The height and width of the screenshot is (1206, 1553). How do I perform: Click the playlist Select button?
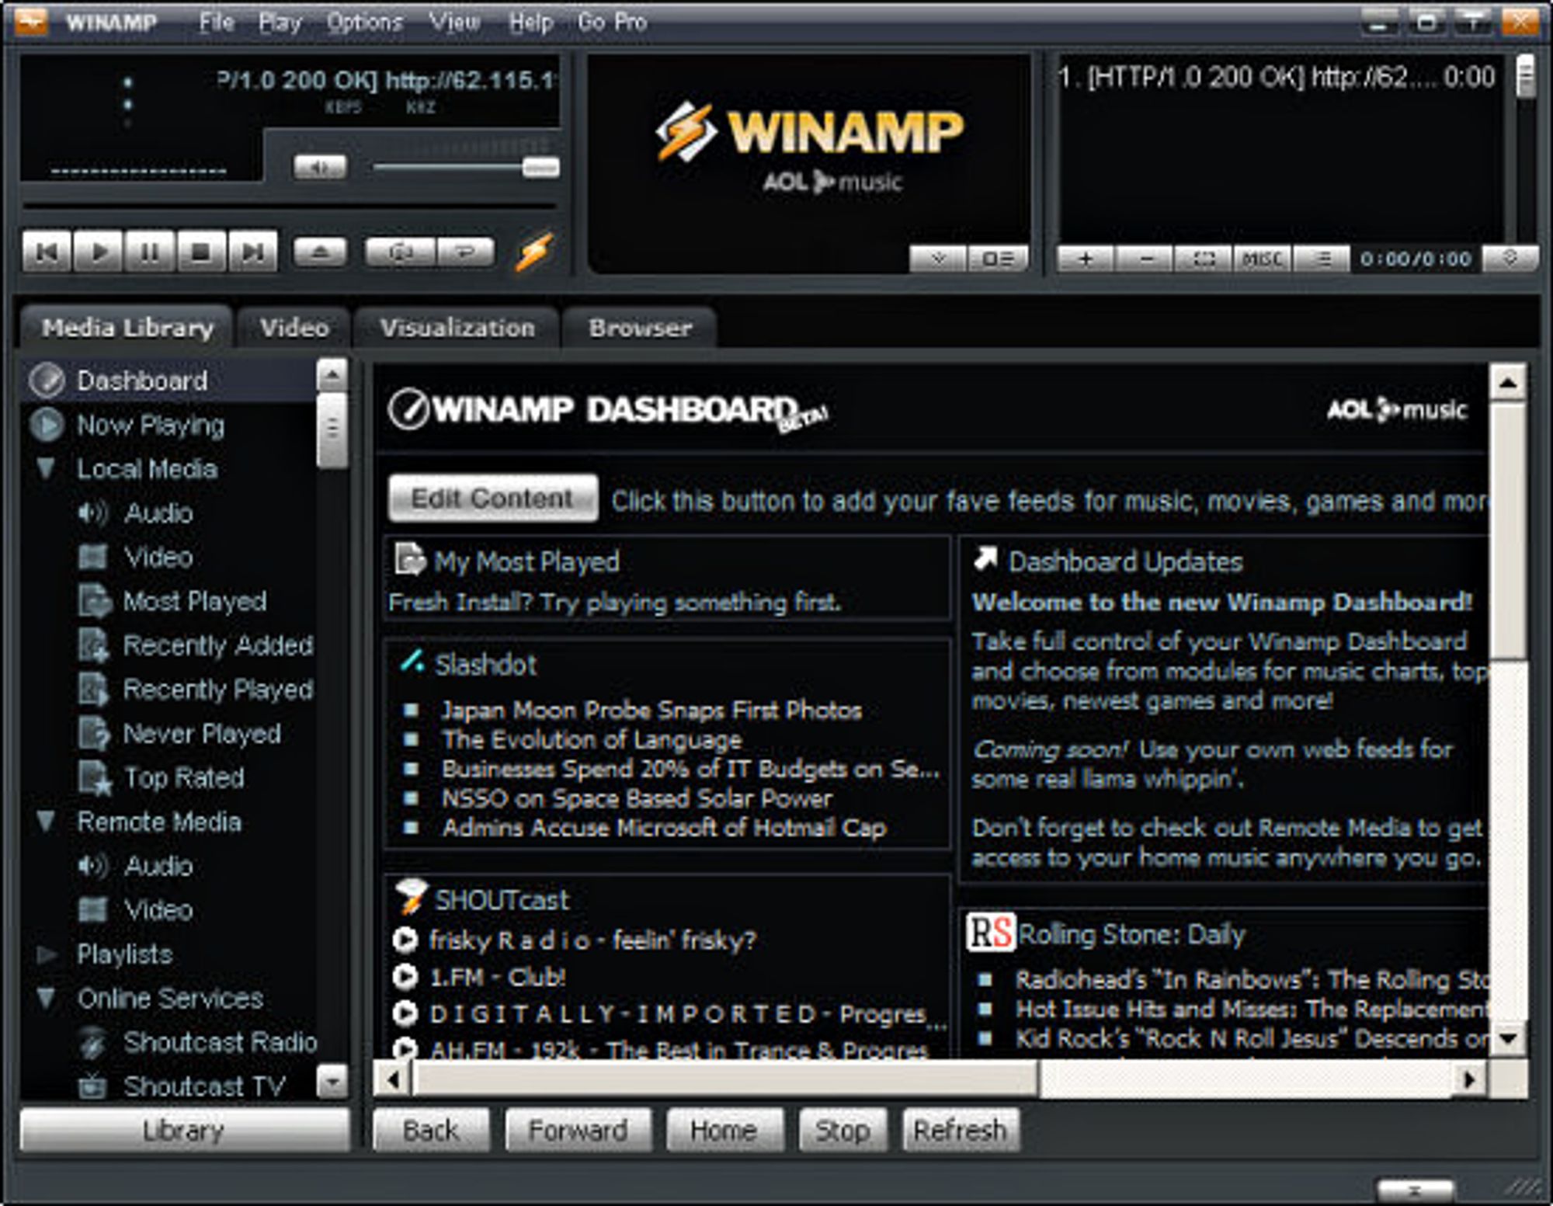tap(1204, 259)
